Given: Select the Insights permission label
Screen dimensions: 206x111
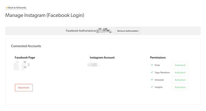Looking at the screenshot, I should [159, 87].
